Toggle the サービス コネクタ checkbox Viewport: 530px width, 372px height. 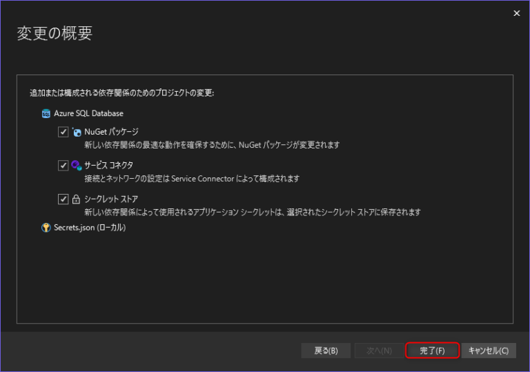pyautogui.click(x=63, y=166)
